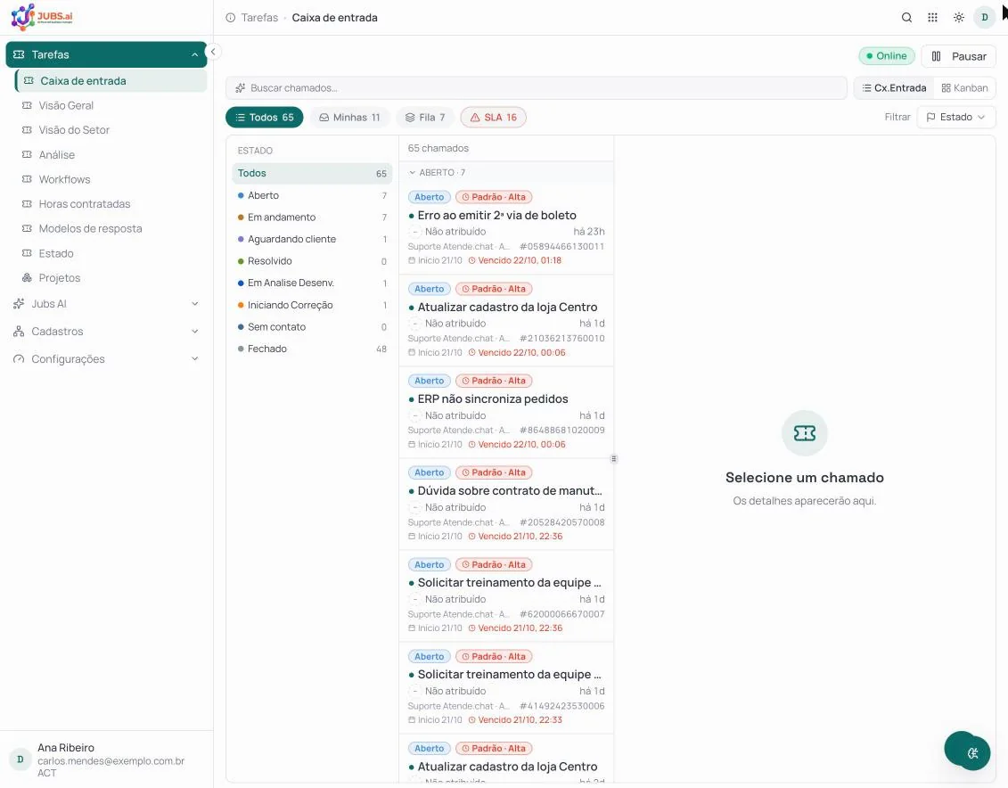Open the floating assistant button
This screenshot has width=1008, height=788.
pos(967,750)
